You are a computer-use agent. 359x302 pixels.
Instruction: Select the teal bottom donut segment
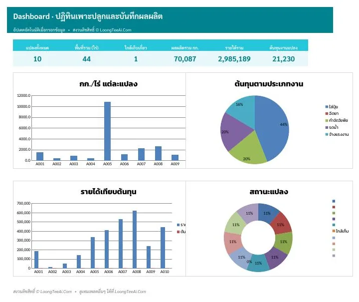tap(258, 264)
